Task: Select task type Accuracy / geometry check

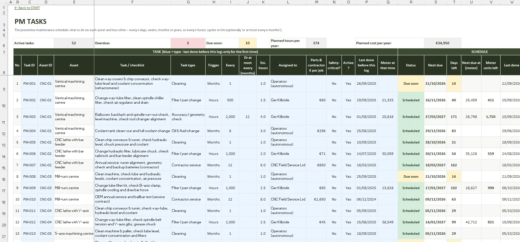Action: pos(188,117)
